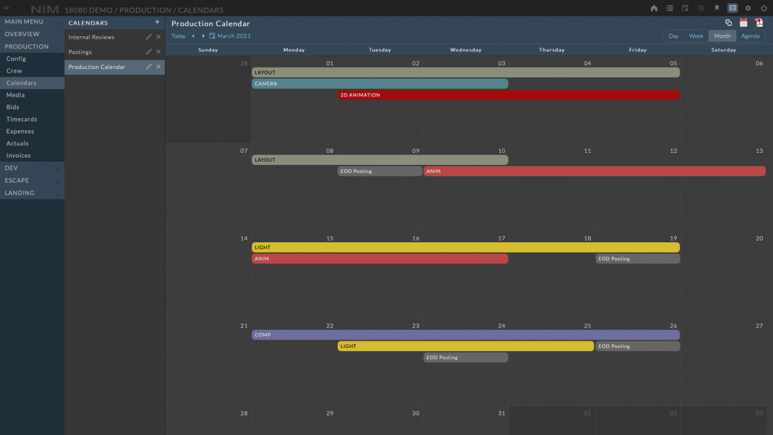Export calendar using the PDF icon
Image resolution: width=773 pixels, height=435 pixels.
coord(759,23)
